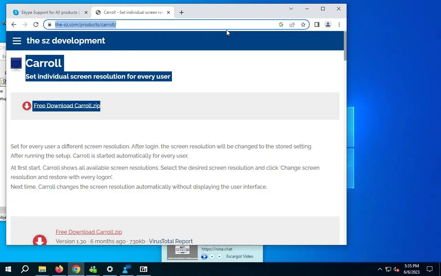
Task: Open Chrome's three-dot menu
Action: pyautogui.click(x=339, y=24)
